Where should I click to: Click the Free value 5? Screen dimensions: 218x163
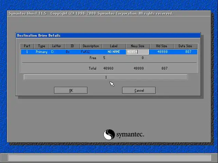tap(104, 58)
